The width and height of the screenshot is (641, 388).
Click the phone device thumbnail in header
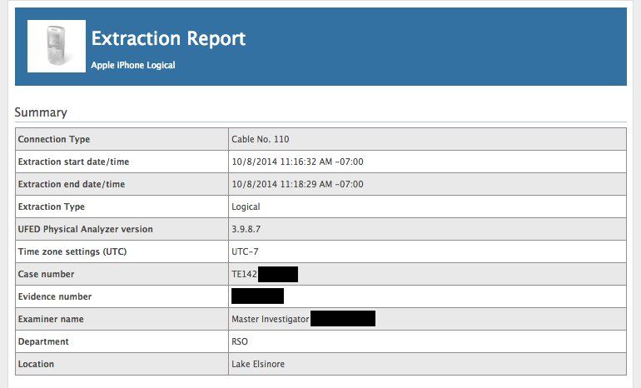[57, 47]
